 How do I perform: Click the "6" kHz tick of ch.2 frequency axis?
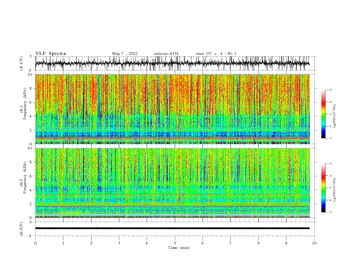click(31, 176)
